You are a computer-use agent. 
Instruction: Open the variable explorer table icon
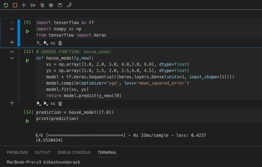51,5
